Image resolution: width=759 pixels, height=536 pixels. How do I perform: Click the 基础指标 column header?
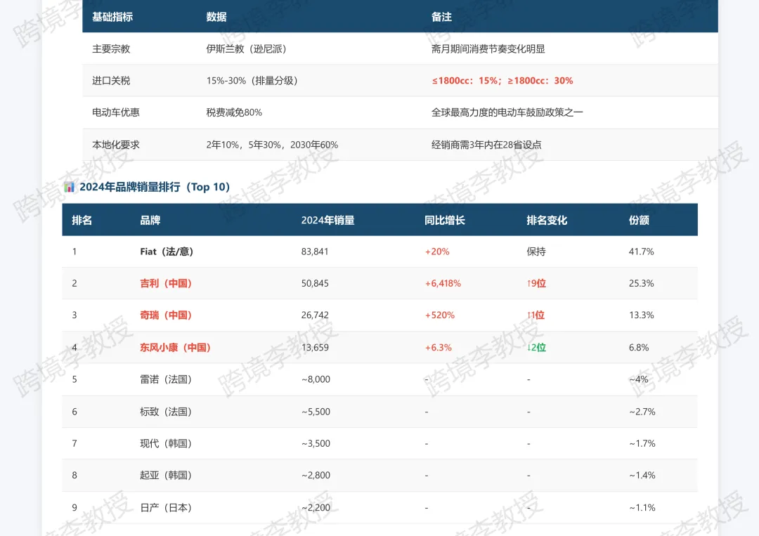pos(112,17)
